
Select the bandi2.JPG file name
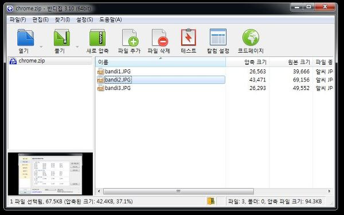(x=118, y=80)
